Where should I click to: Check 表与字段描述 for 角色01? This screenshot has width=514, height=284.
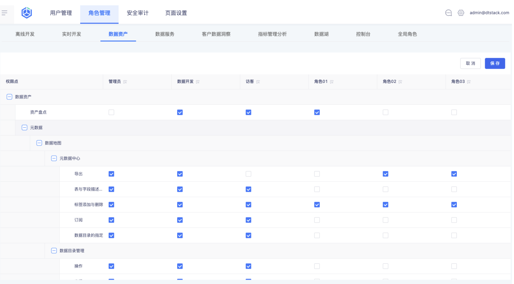pyautogui.click(x=317, y=189)
